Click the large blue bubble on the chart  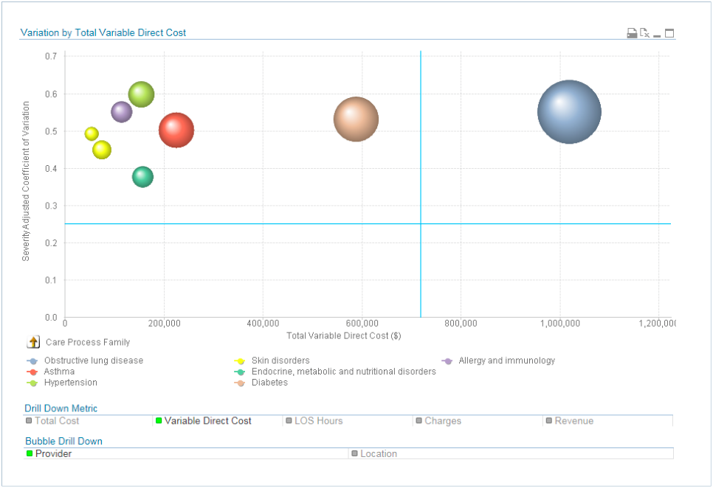(569, 112)
